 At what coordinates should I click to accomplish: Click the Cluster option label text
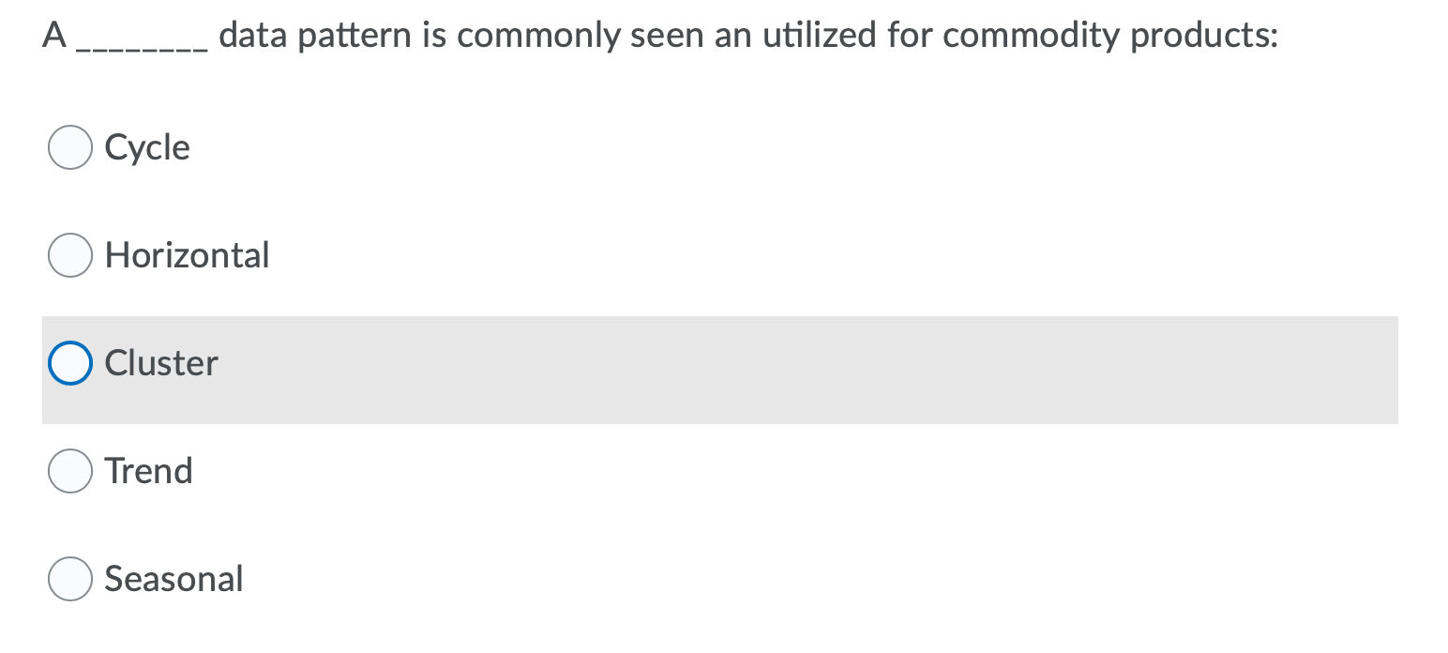coord(160,362)
